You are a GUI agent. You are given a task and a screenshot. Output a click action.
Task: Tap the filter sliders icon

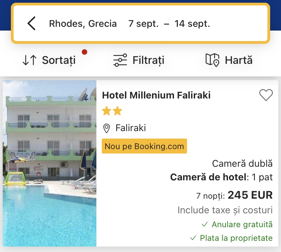[x=120, y=60]
